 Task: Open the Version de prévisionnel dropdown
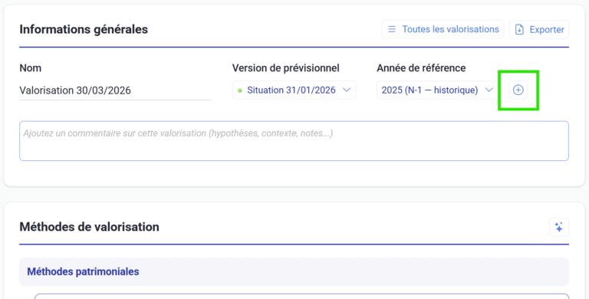click(x=294, y=90)
